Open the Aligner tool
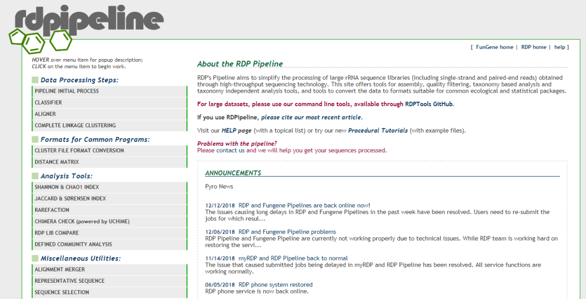 pos(110,114)
